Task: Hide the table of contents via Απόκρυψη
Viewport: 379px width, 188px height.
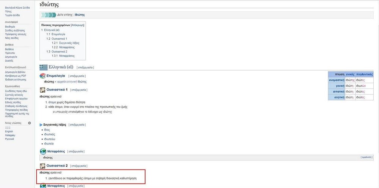Action: tap(77, 25)
